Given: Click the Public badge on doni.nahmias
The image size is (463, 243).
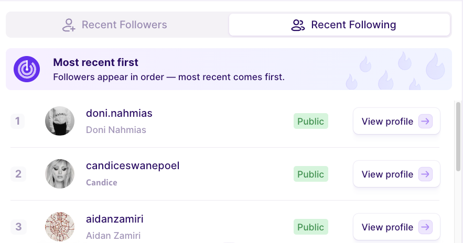Looking at the screenshot, I should (x=310, y=121).
